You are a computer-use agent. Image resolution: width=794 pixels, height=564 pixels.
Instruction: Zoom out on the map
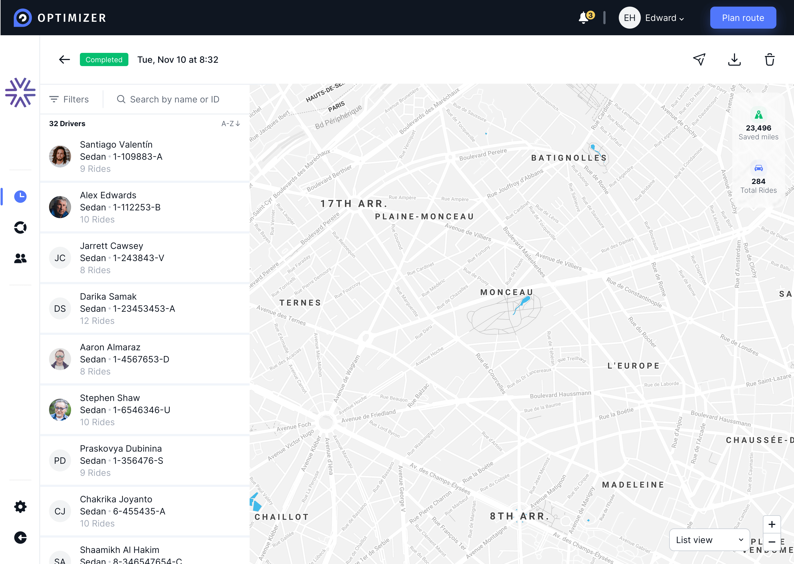(x=771, y=542)
